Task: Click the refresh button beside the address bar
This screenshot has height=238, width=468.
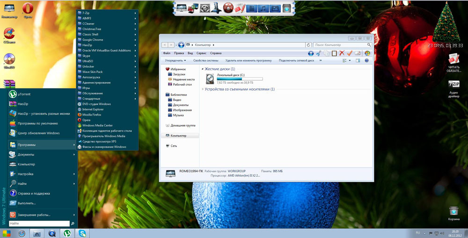Action: [x=308, y=45]
